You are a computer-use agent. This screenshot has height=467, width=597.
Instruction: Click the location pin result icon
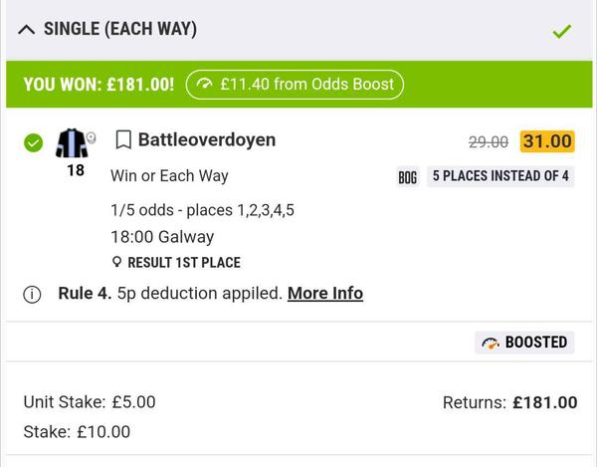[116, 263]
